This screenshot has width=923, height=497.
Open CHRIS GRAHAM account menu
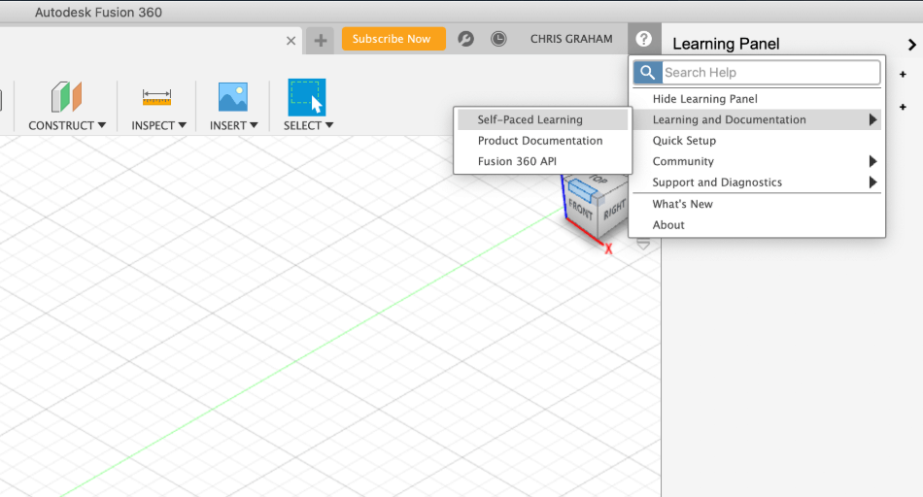coord(571,39)
